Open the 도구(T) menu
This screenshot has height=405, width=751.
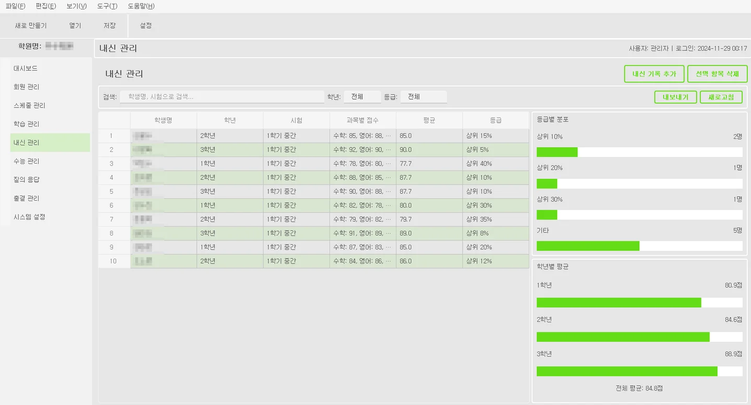[107, 6]
